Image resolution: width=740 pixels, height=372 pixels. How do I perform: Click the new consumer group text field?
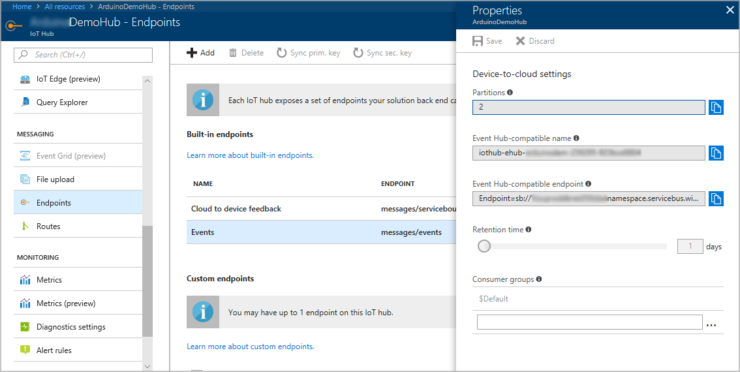(x=589, y=322)
